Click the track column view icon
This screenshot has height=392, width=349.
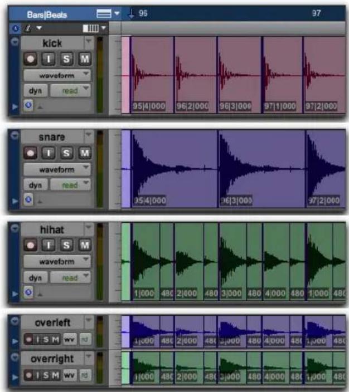tap(90, 28)
